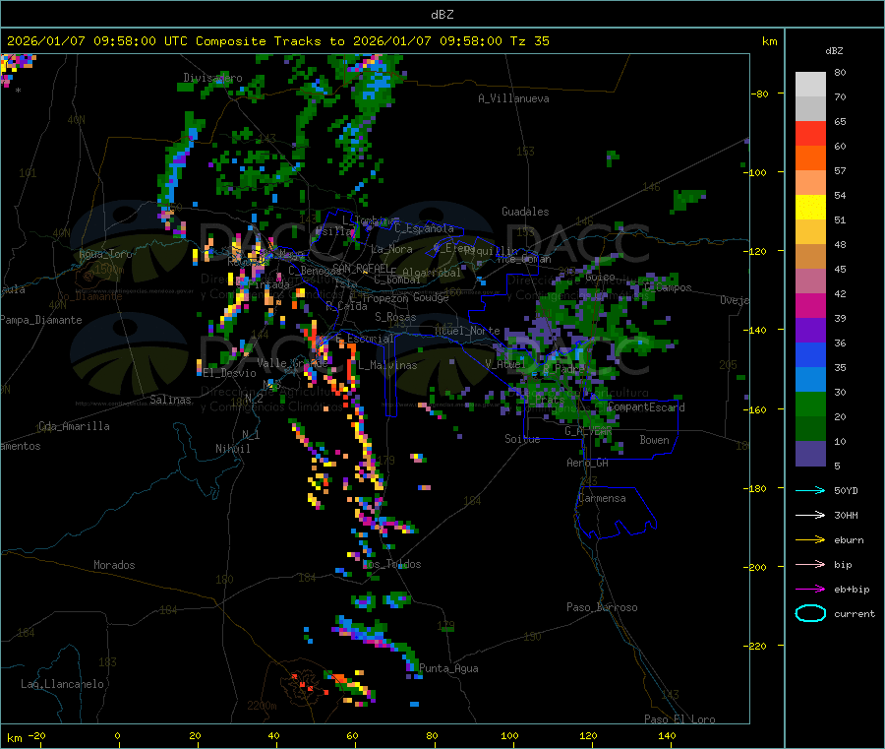Viewport: 885px width, 749px height.
Task: Pick the purple 36-39 dBZ swatch
Action: click(x=810, y=330)
